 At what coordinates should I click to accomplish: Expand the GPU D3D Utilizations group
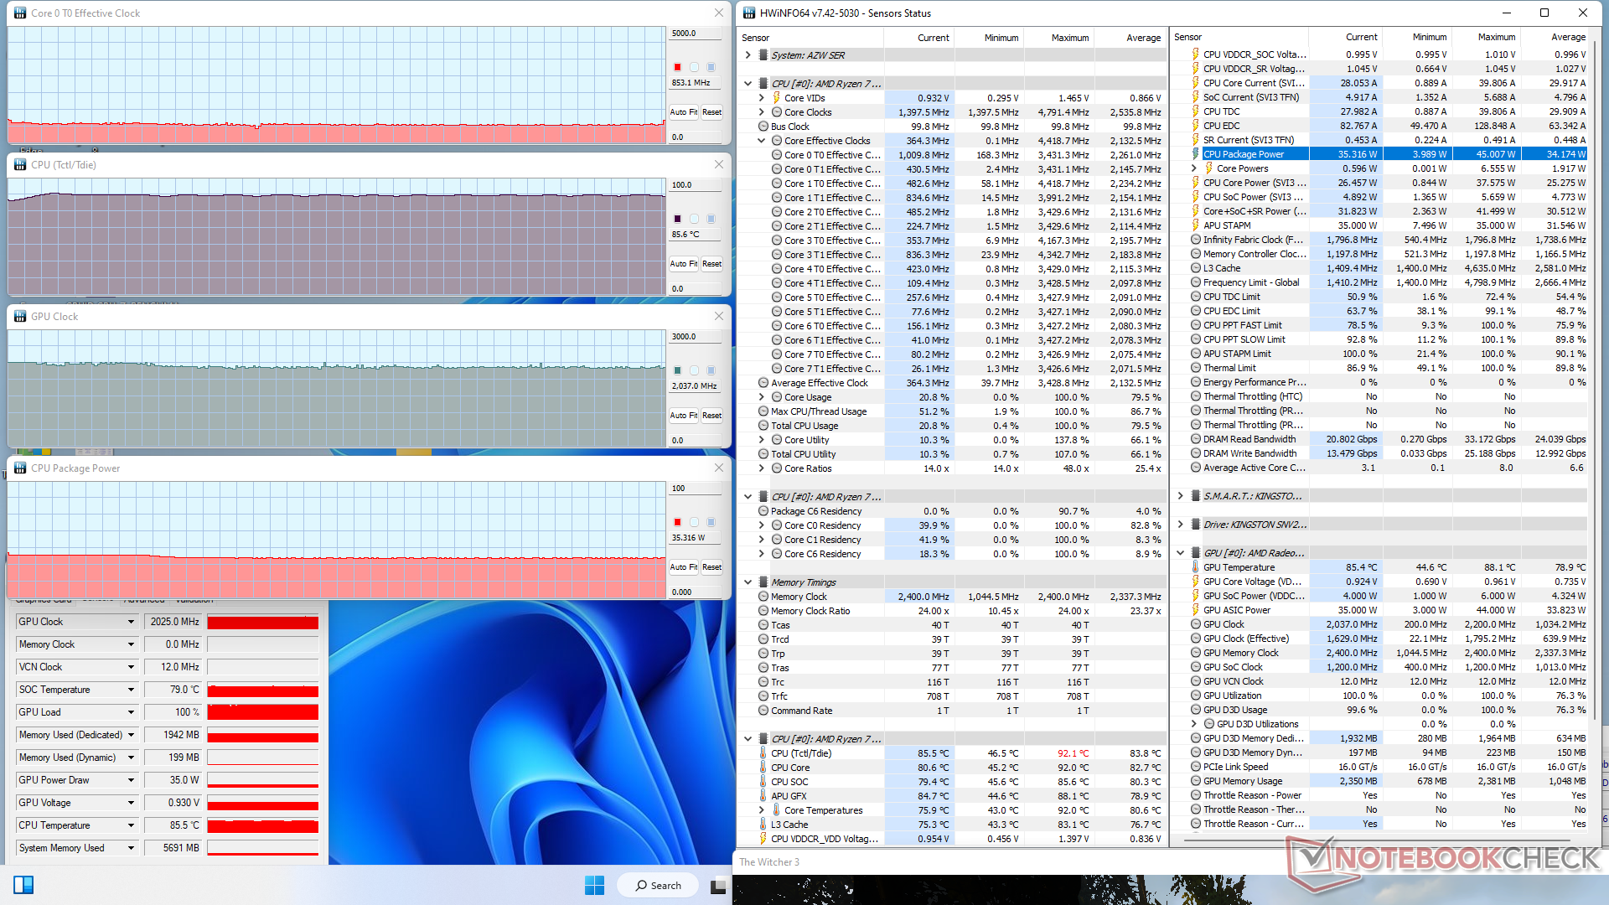click(1194, 724)
